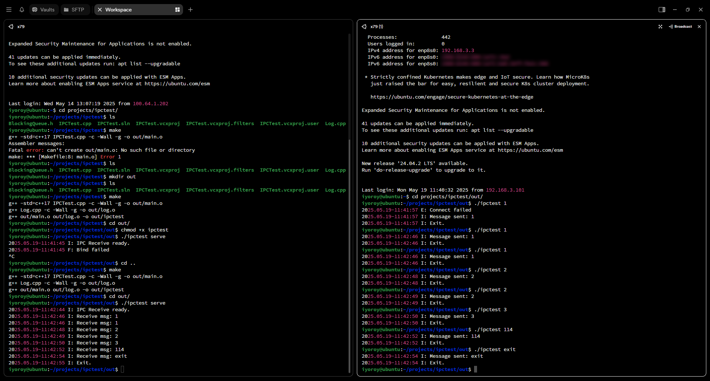
Task: Toggle the side panel icon
Action: (662, 10)
